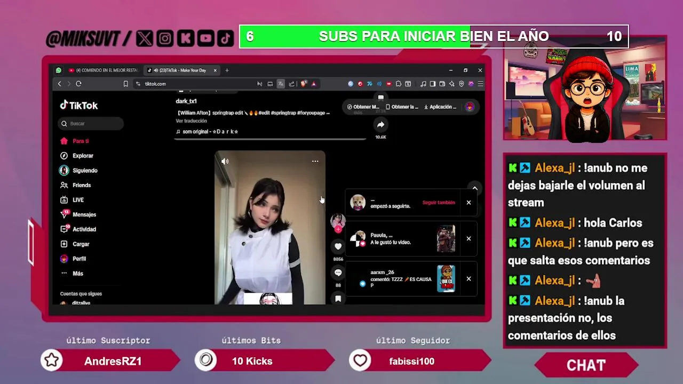Bookmark this page in the browser
The width and height of the screenshot is (683, 384).
pos(126,84)
